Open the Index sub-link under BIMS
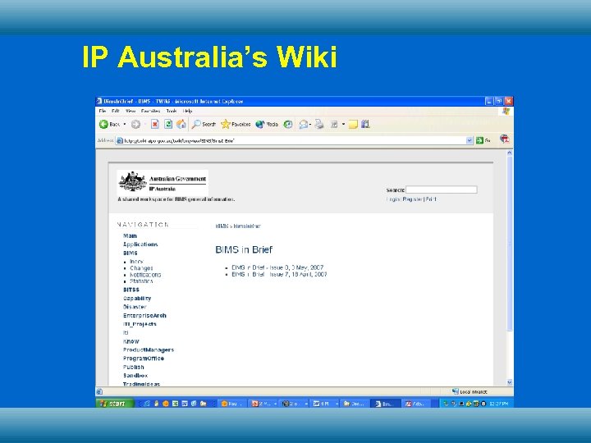This screenshot has height=443, width=591. (136, 262)
